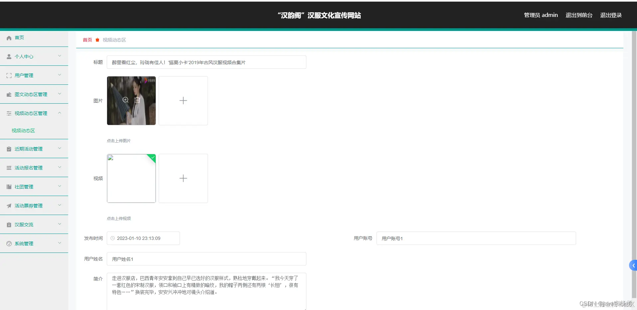The width and height of the screenshot is (637, 310).
Task: Click 管理员 admin in the header
Action: tap(541, 15)
